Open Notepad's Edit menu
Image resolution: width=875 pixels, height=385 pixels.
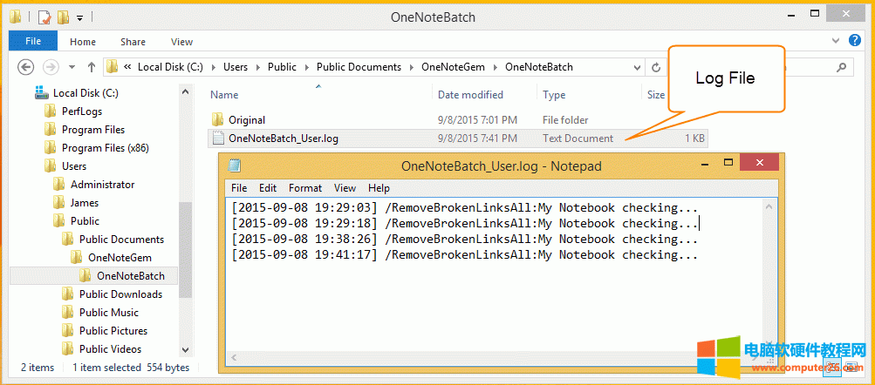(268, 188)
